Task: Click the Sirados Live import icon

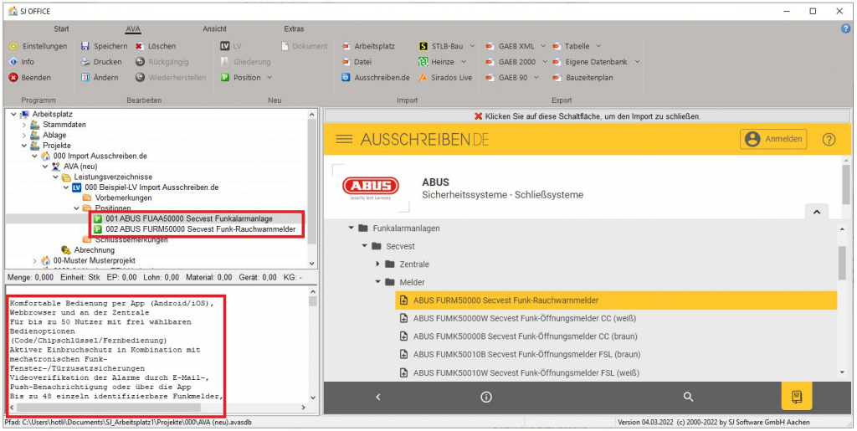Action: click(423, 78)
